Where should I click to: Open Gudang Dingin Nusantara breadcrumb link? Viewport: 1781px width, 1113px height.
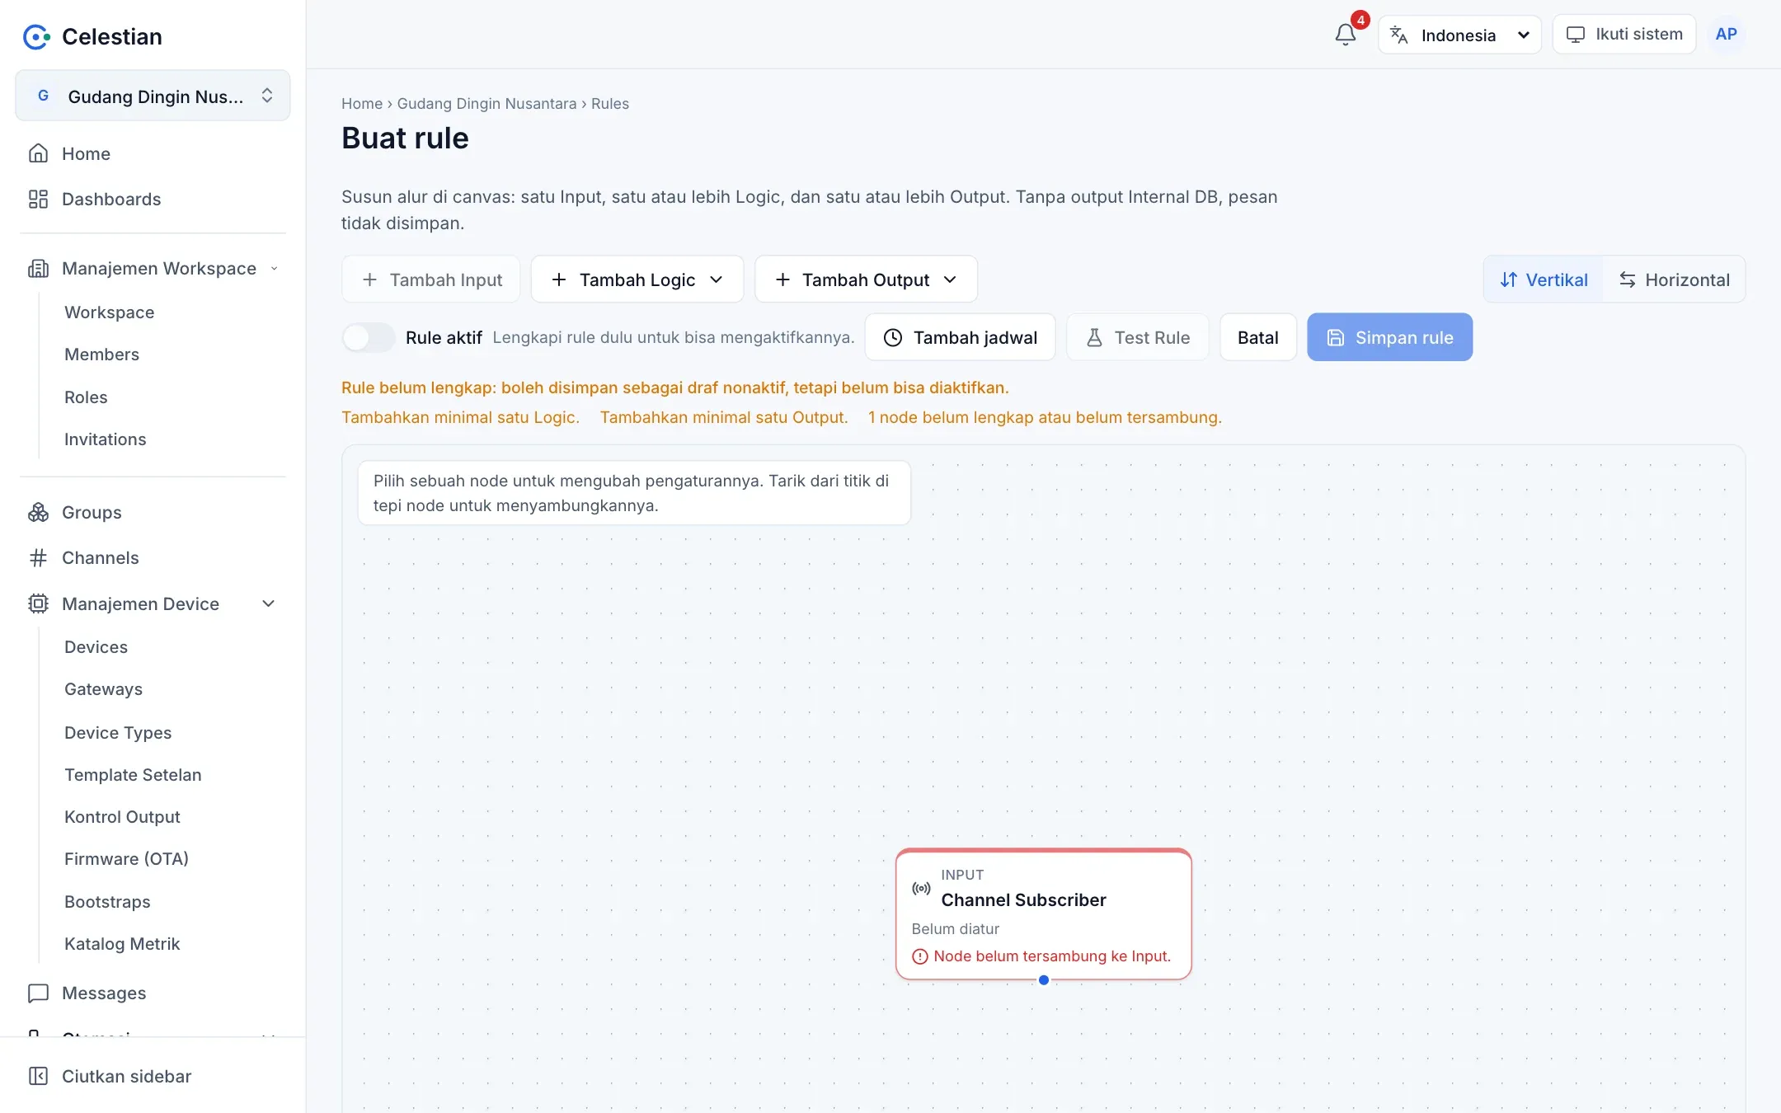coord(486,103)
